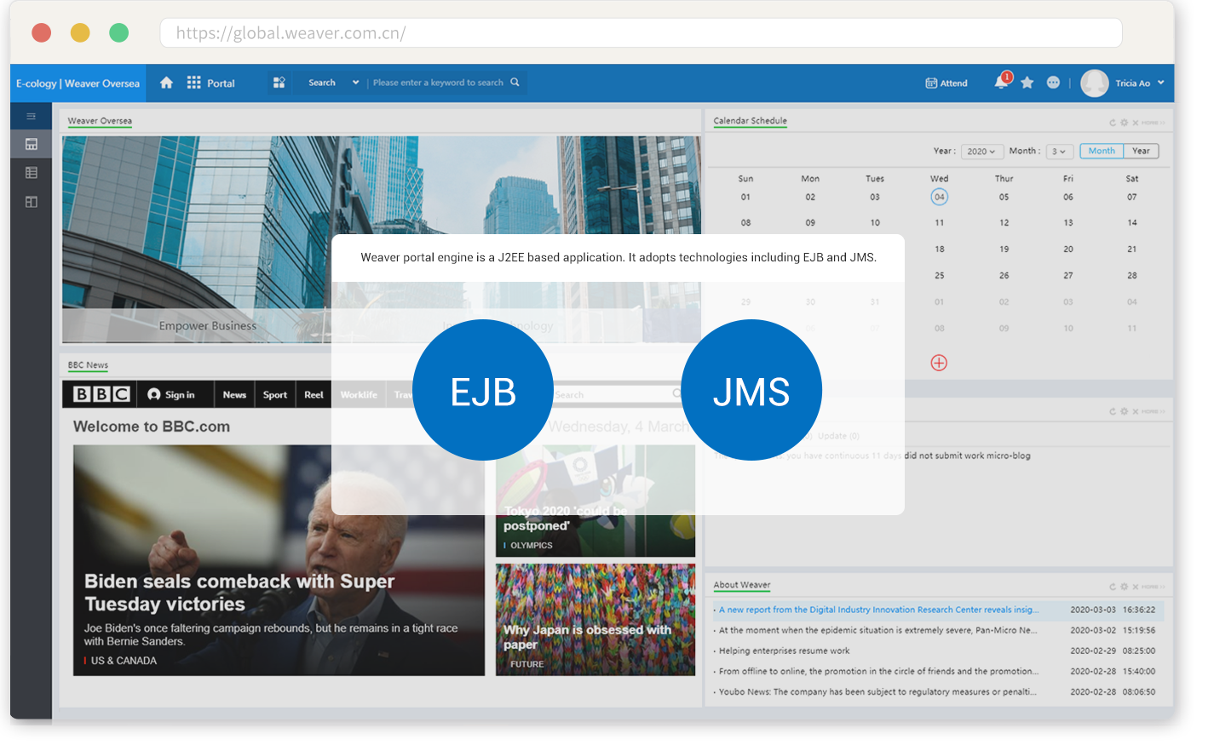
Task: Open the Month 3 dropdown
Action: [x=1059, y=152]
